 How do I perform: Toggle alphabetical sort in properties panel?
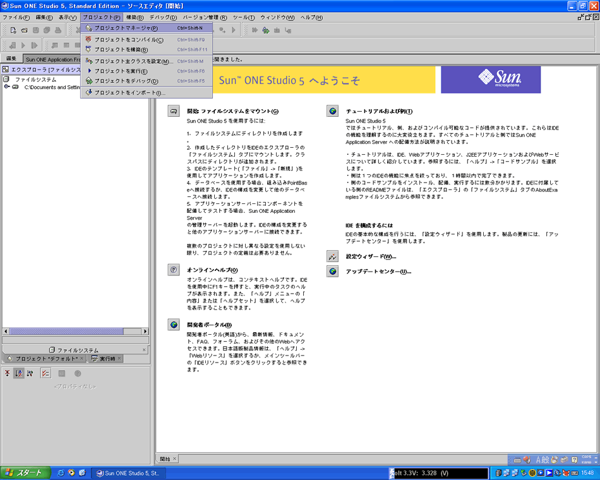point(19,373)
